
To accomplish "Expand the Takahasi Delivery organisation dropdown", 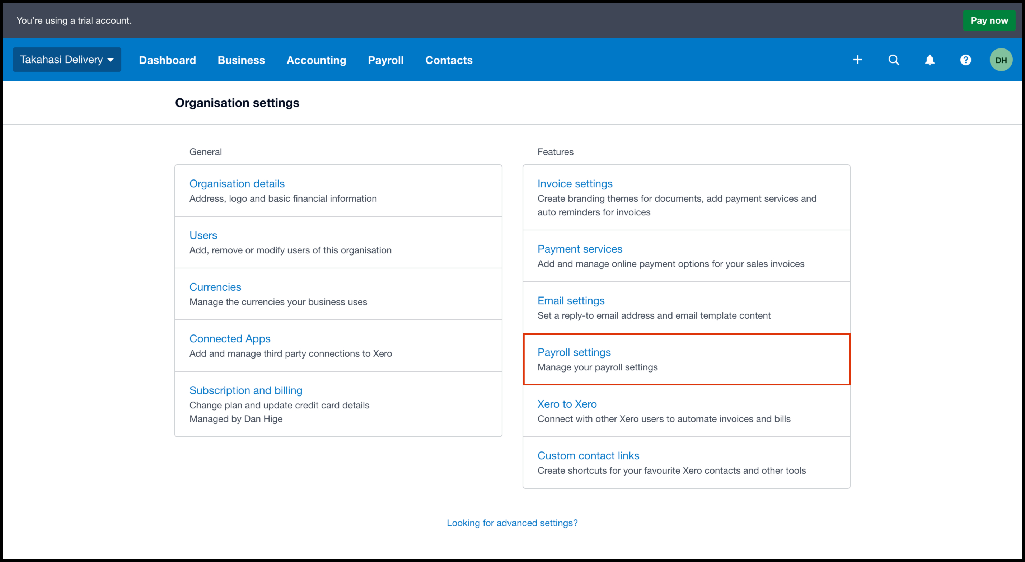I will tap(66, 59).
